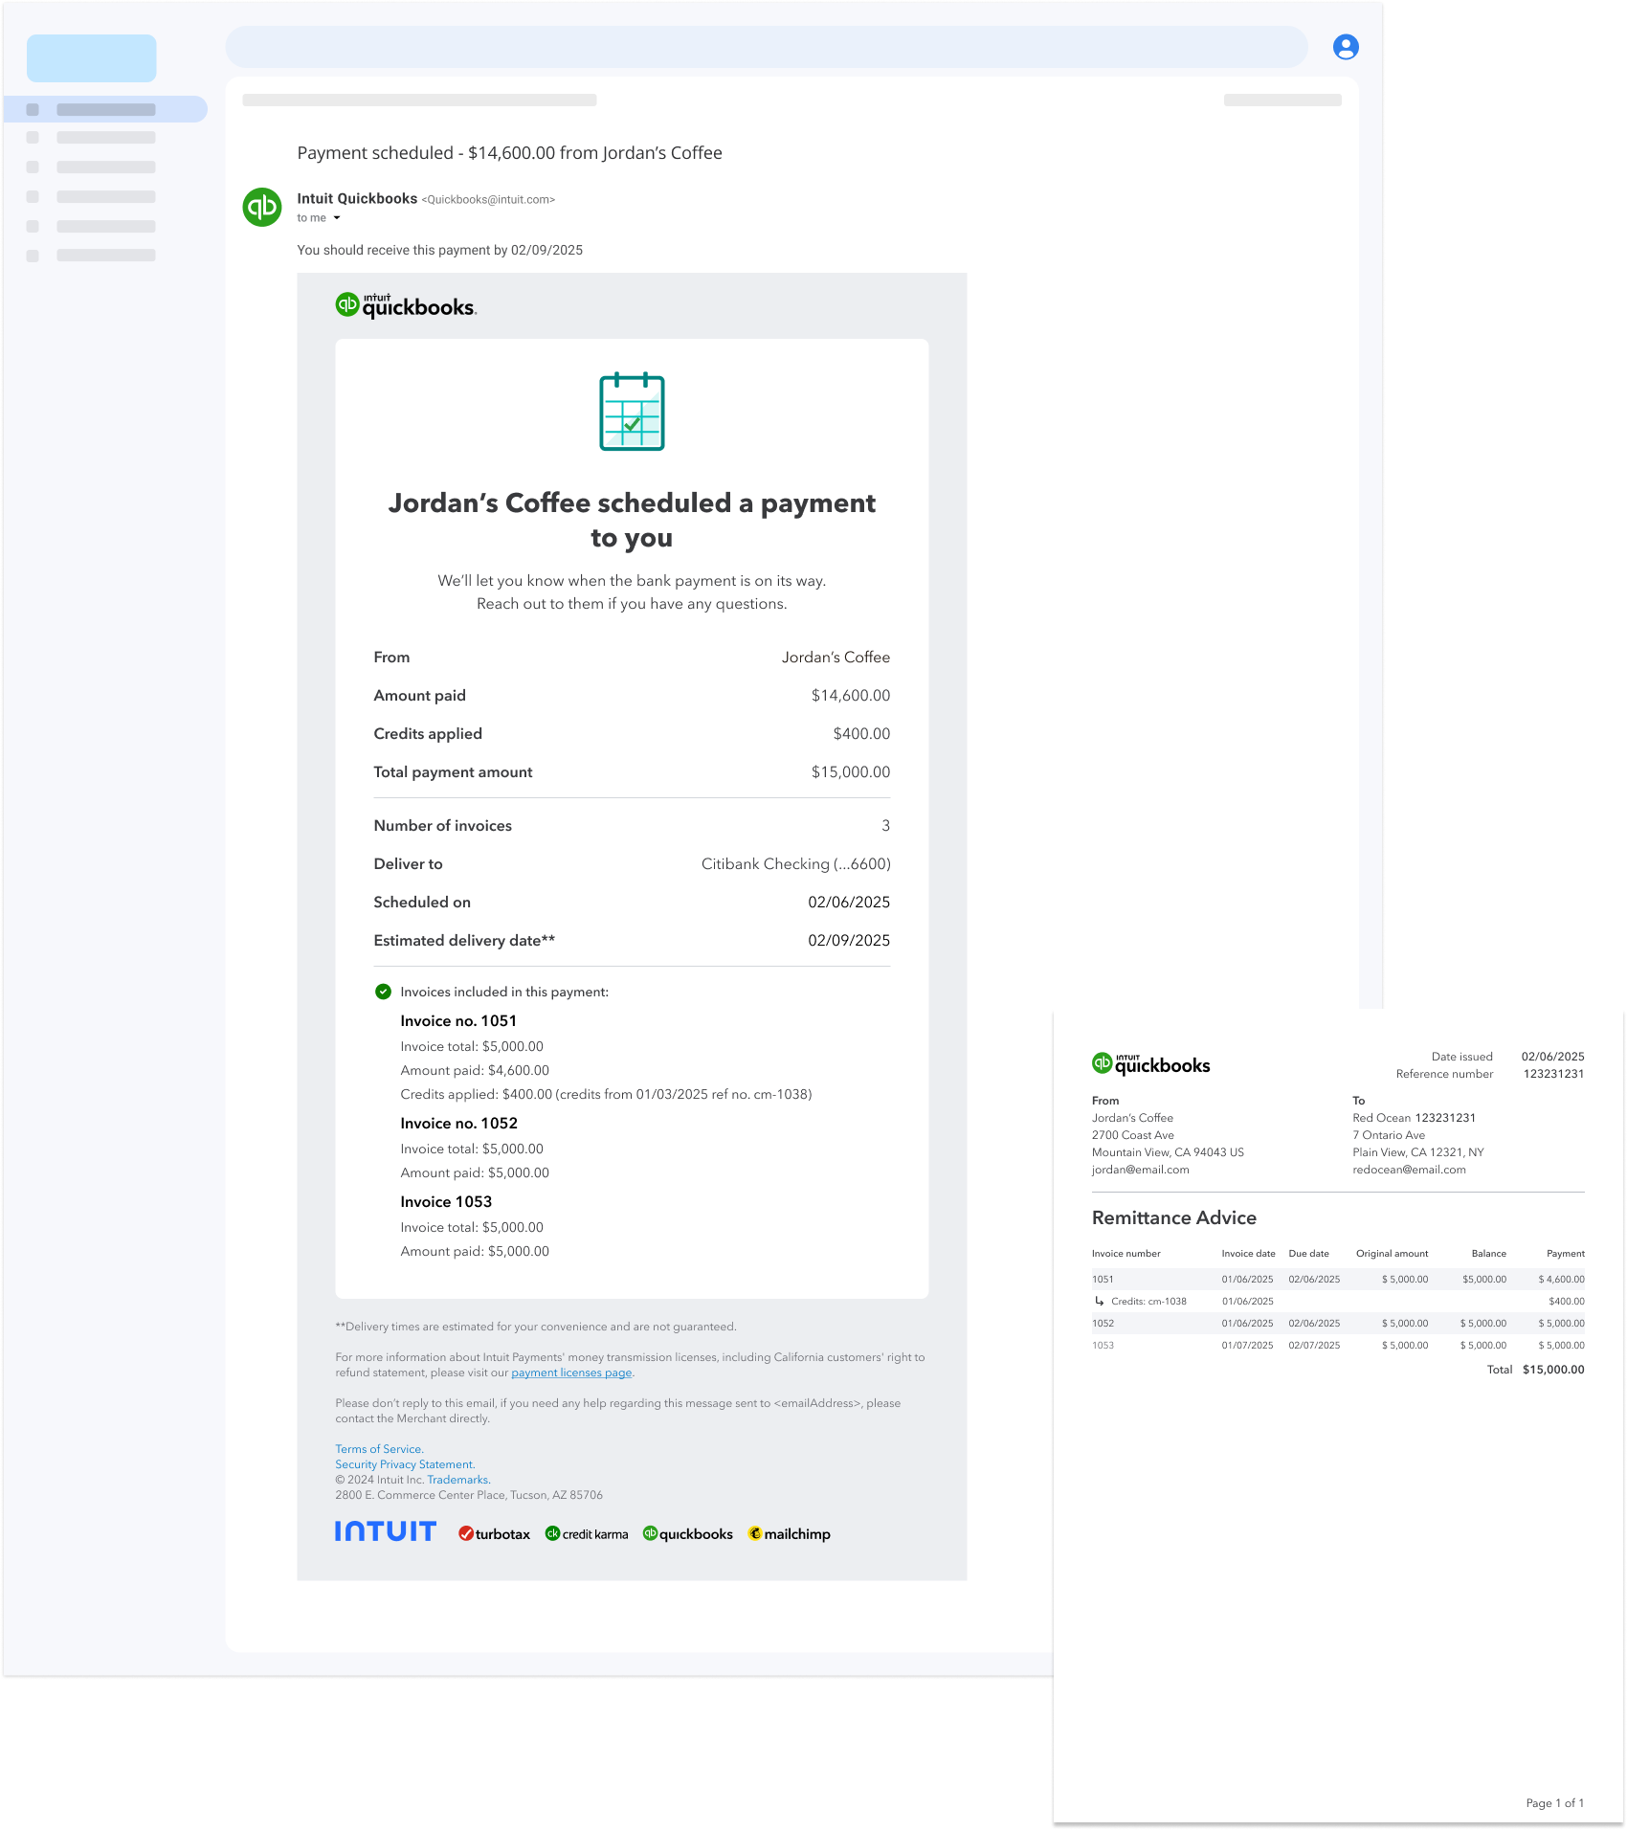Click the QuickBooks logo on remittance PDF
The height and width of the screenshot is (1830, 1627).
[x=1150, y=1063]
